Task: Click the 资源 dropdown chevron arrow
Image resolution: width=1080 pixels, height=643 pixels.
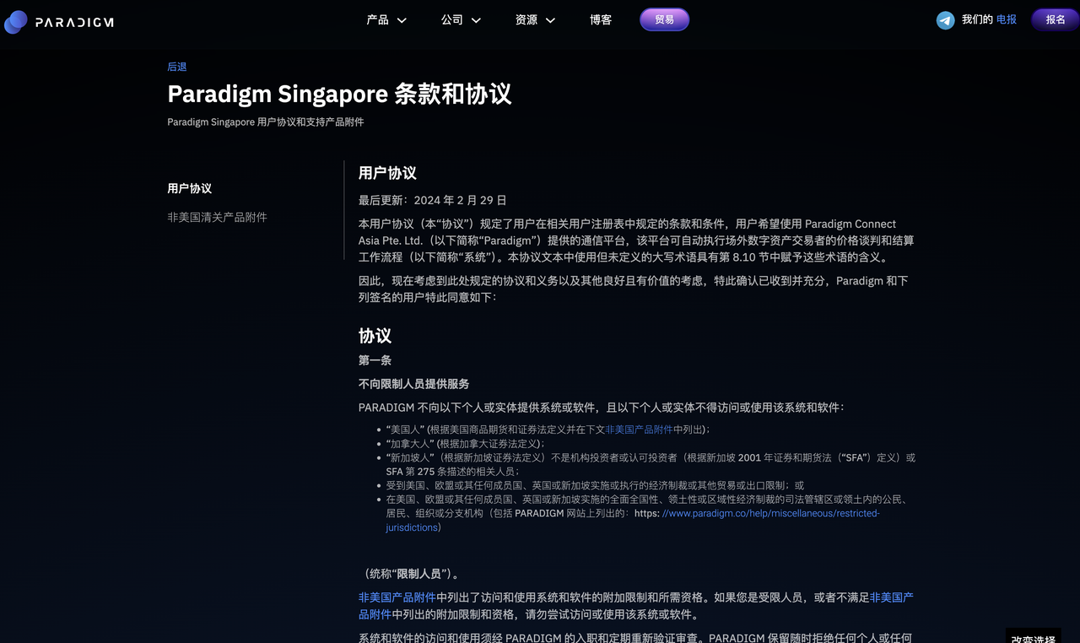Action: pyautogui.click(x=549, y=19)
